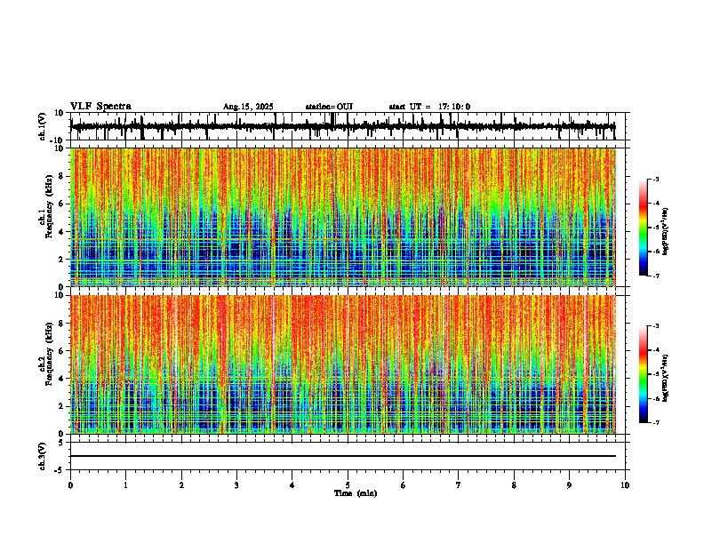Click the "6" kHz tick on ch.2 frequency axis
Screen dimensions: 704x544
coord(61,351)
